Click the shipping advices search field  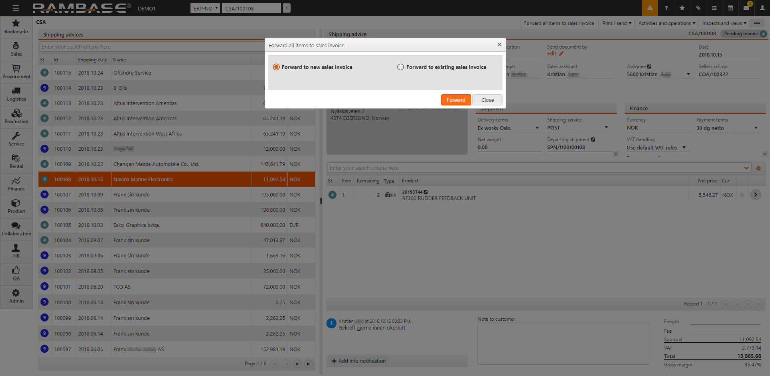152,46
